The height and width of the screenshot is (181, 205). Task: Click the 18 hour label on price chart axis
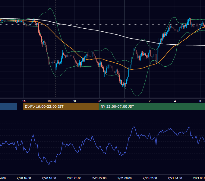[x=49, y=101]
